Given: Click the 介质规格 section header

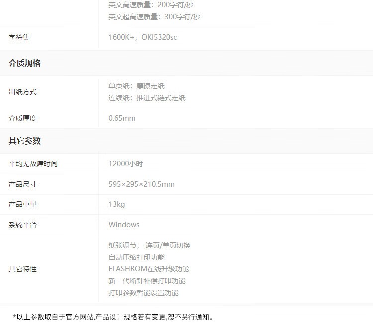Looking at the screenshot, I should 25,64.
